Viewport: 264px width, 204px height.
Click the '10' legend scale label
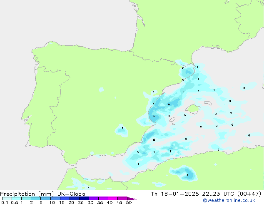[x=52, y=202]
